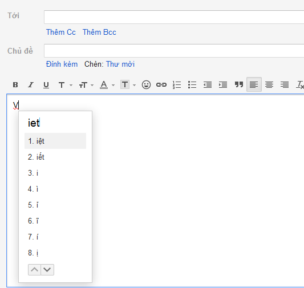This screenshot has height=288, width=304.
Task: Click the Thư mời invitation link
Action: 120,64
